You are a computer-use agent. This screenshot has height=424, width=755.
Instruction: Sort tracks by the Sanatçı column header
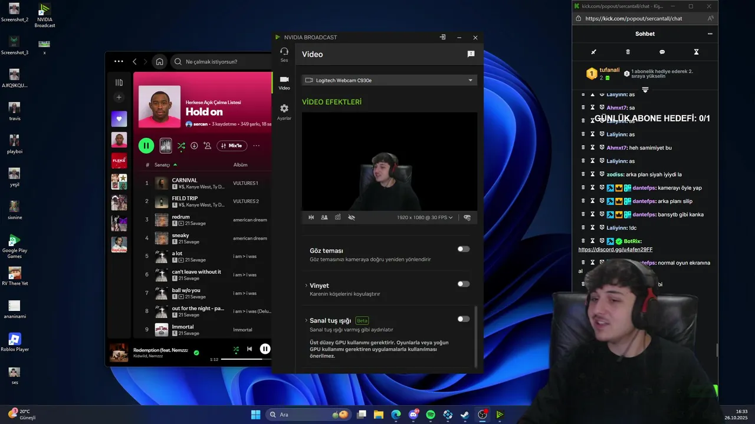(x=166, y=165)
